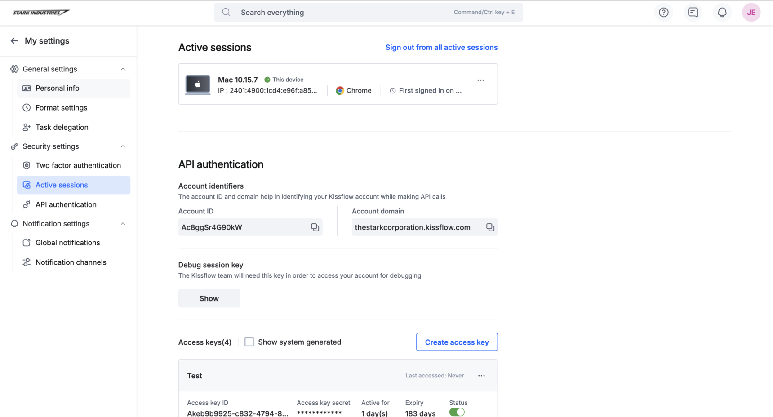773x417 pixels.
Task: Click the Chrome browser icon
Action: coord(340,90)
